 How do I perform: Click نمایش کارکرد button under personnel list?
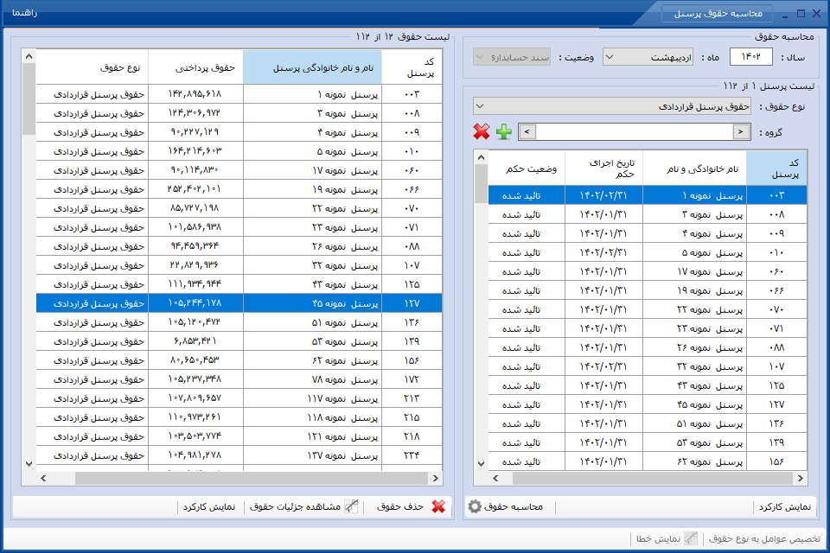(x=784, y=506)
